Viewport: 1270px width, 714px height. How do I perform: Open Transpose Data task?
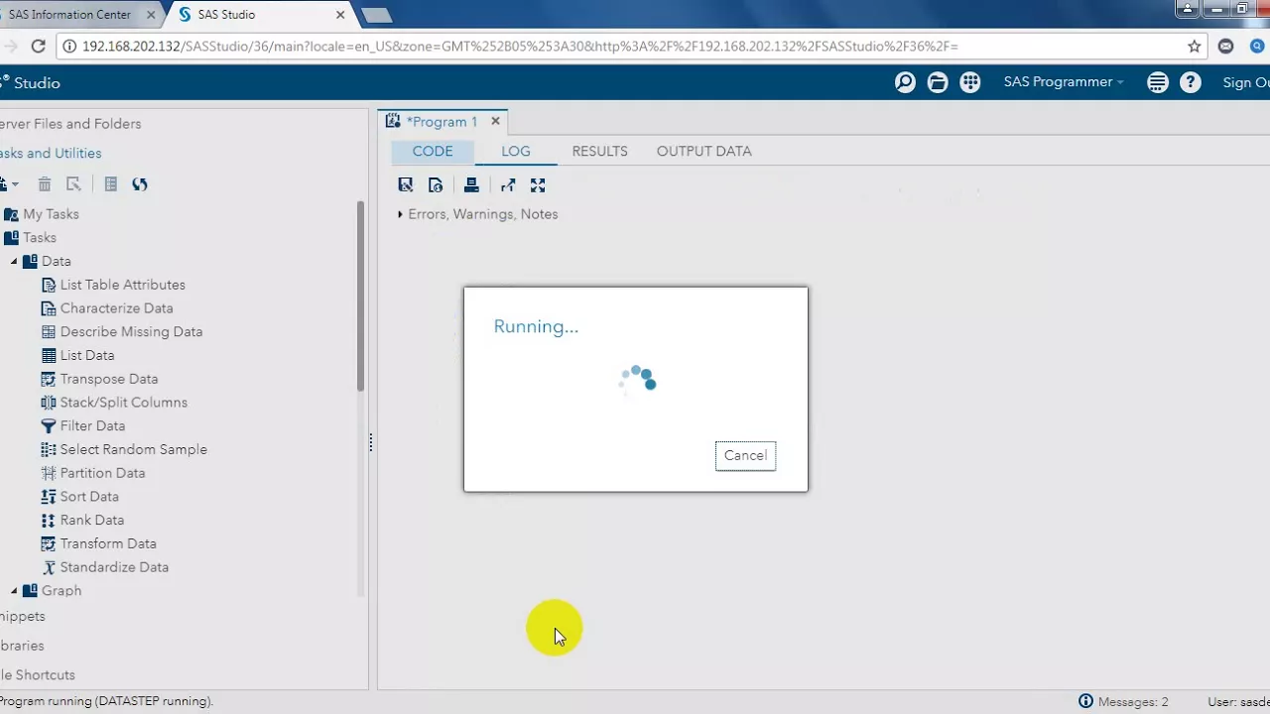tap(99, 379)
